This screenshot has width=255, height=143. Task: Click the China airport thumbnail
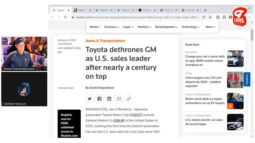[x=235, y=80]
